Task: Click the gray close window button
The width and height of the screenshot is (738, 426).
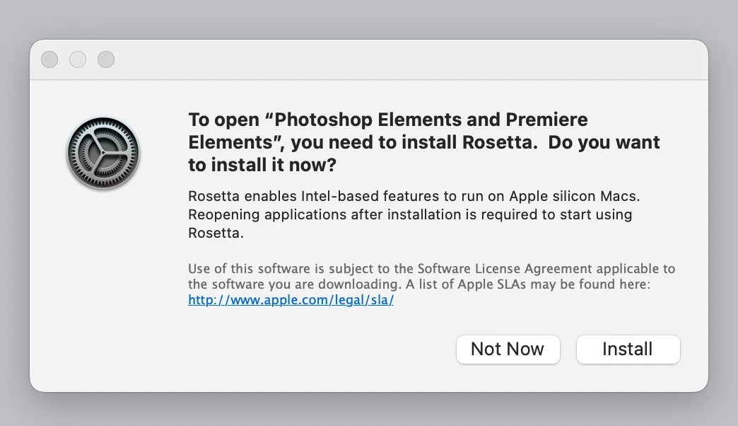Action: click(49, 59)
